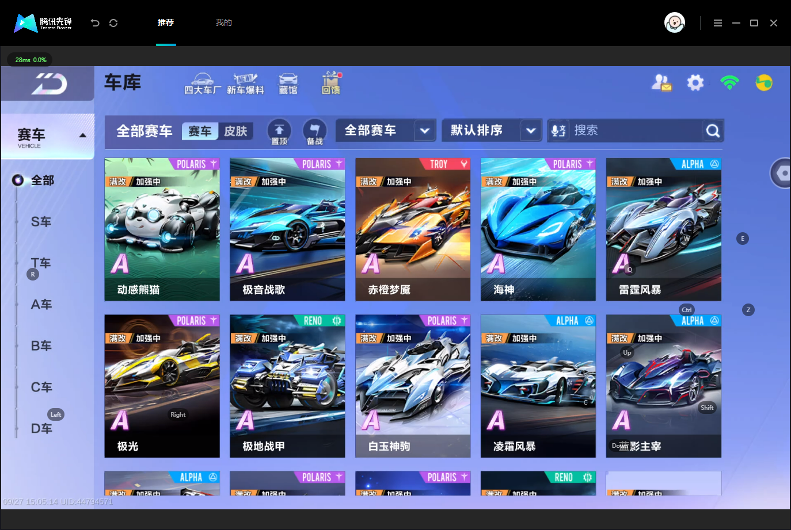
Task: Click the 备战 battle-ready button
Action: point(314,132)
